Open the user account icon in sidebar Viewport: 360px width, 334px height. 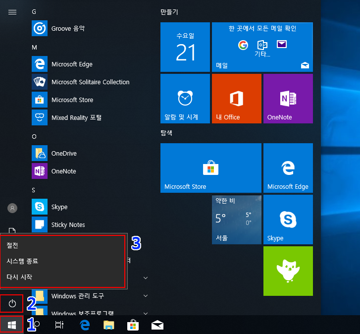12,208
